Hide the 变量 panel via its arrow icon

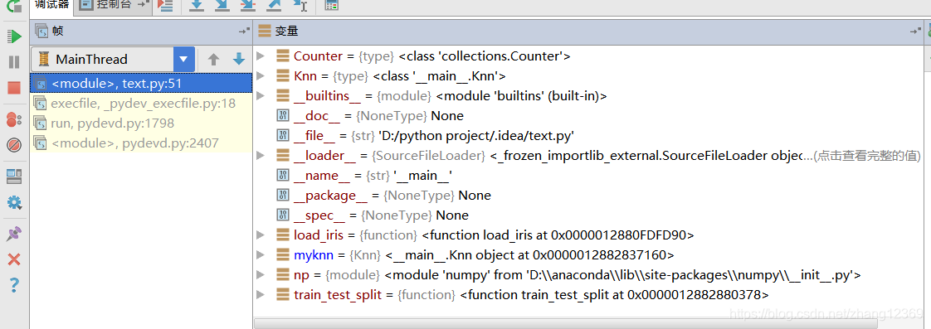915,31
